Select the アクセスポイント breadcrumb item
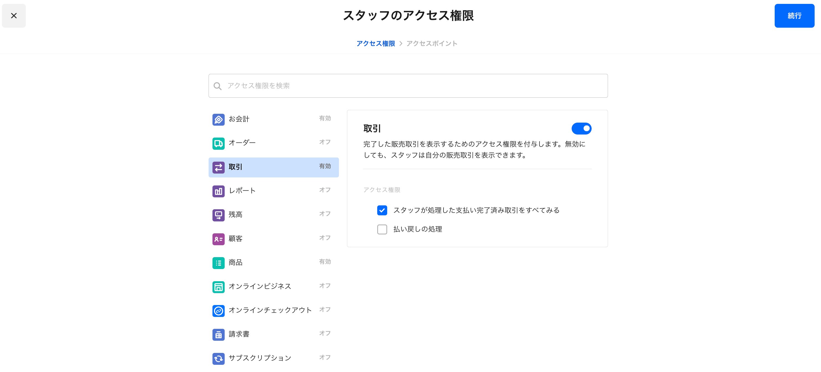 (x=432, y=43)
